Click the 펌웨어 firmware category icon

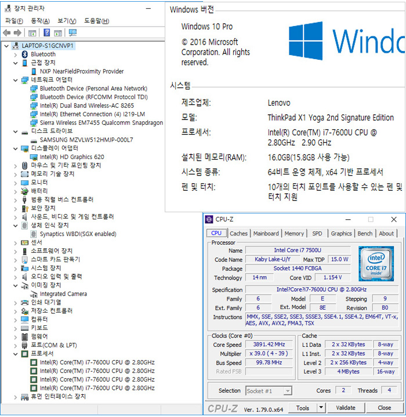click(x=25, y=336)
